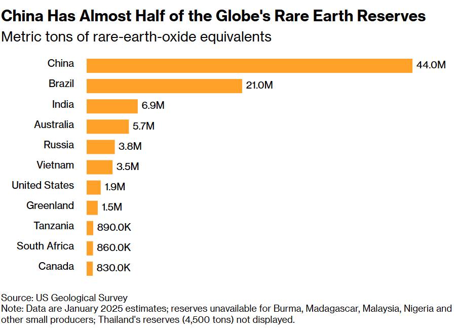Select the 890.0K value label
Screen dimensions: 457x335
pos(113,228)
